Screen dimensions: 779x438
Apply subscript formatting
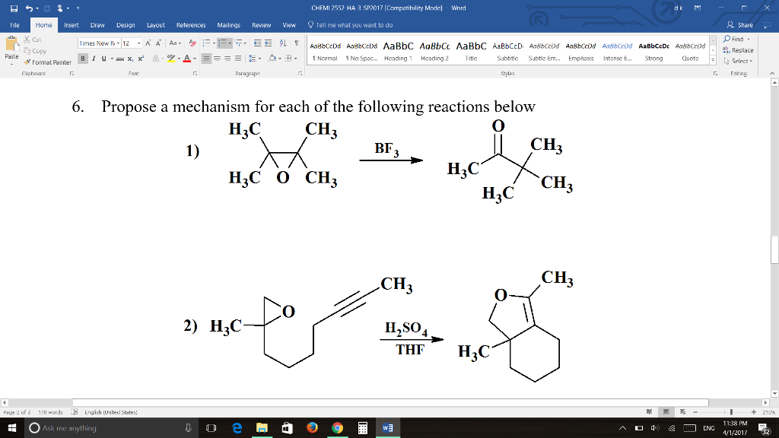tap(130, 59)
